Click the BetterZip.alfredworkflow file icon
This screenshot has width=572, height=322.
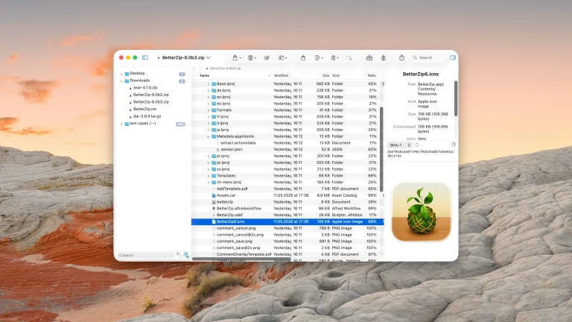tap(214, 209)
